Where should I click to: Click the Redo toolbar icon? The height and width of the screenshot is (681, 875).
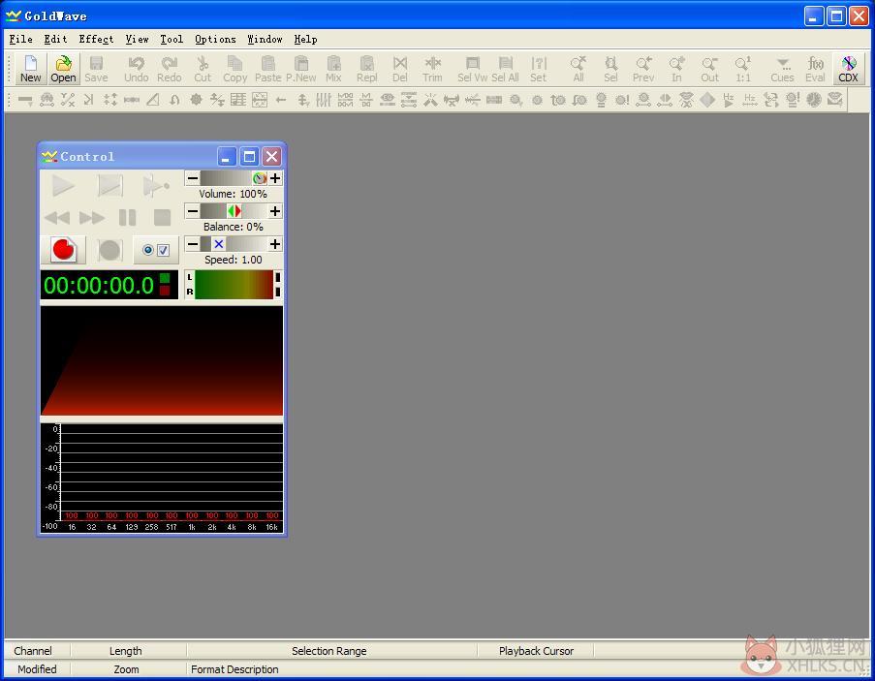click(169, 69)
